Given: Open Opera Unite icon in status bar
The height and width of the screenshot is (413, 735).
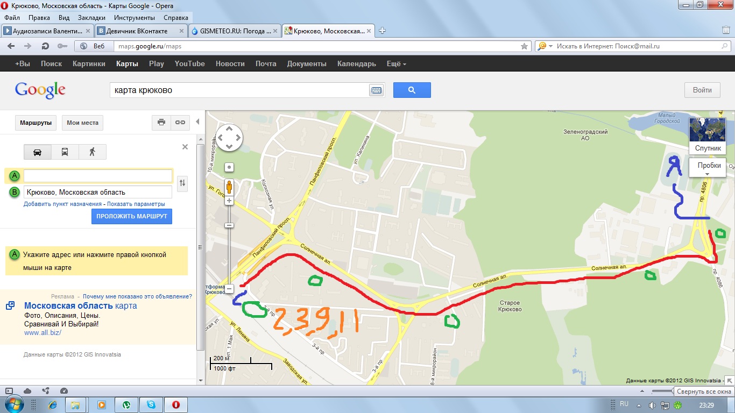Looking at the screenshot, I should tap(46, 391).
